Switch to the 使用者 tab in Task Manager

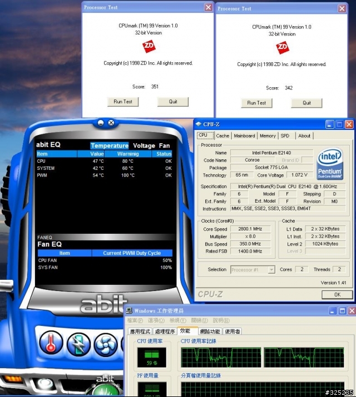(233, 331)
